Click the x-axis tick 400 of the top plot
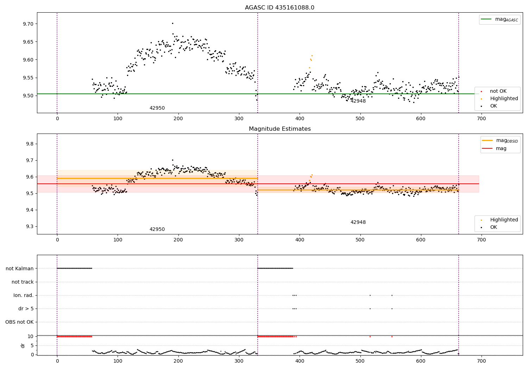528x369 pixels. point(300,119)
